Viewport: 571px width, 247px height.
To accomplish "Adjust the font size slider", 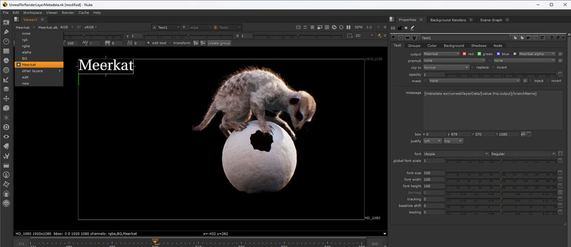I will coord(501,173).
